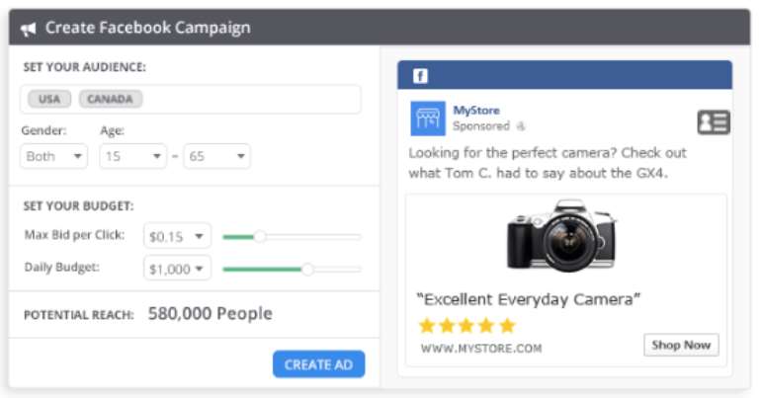Click the audience location input field
Image resolution: width=761 pixels, height=398 pixels.
pyautogui.click(x=190, y=100)
